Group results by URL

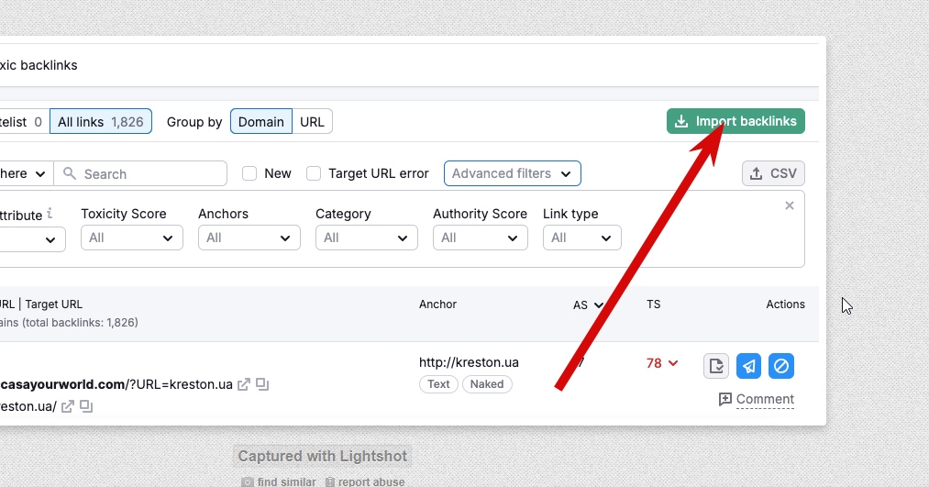312,121
